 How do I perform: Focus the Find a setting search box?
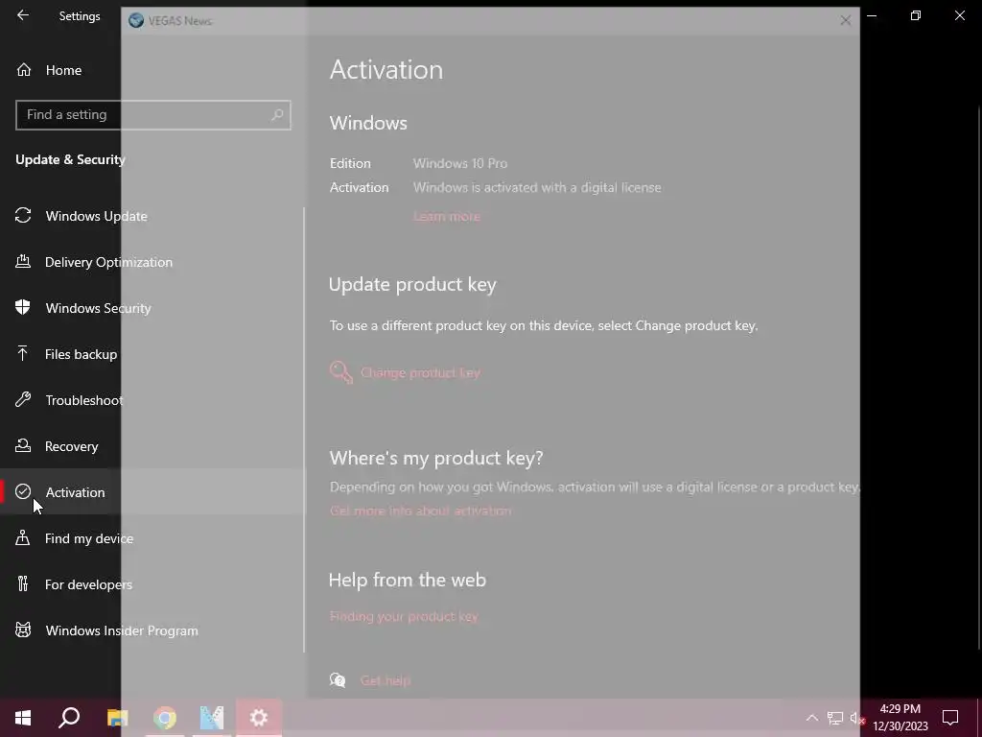click(x=152, y=115)
